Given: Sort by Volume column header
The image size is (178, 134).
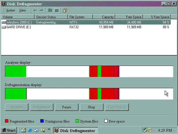Looking at the screenshot, I should pos(18,17).
